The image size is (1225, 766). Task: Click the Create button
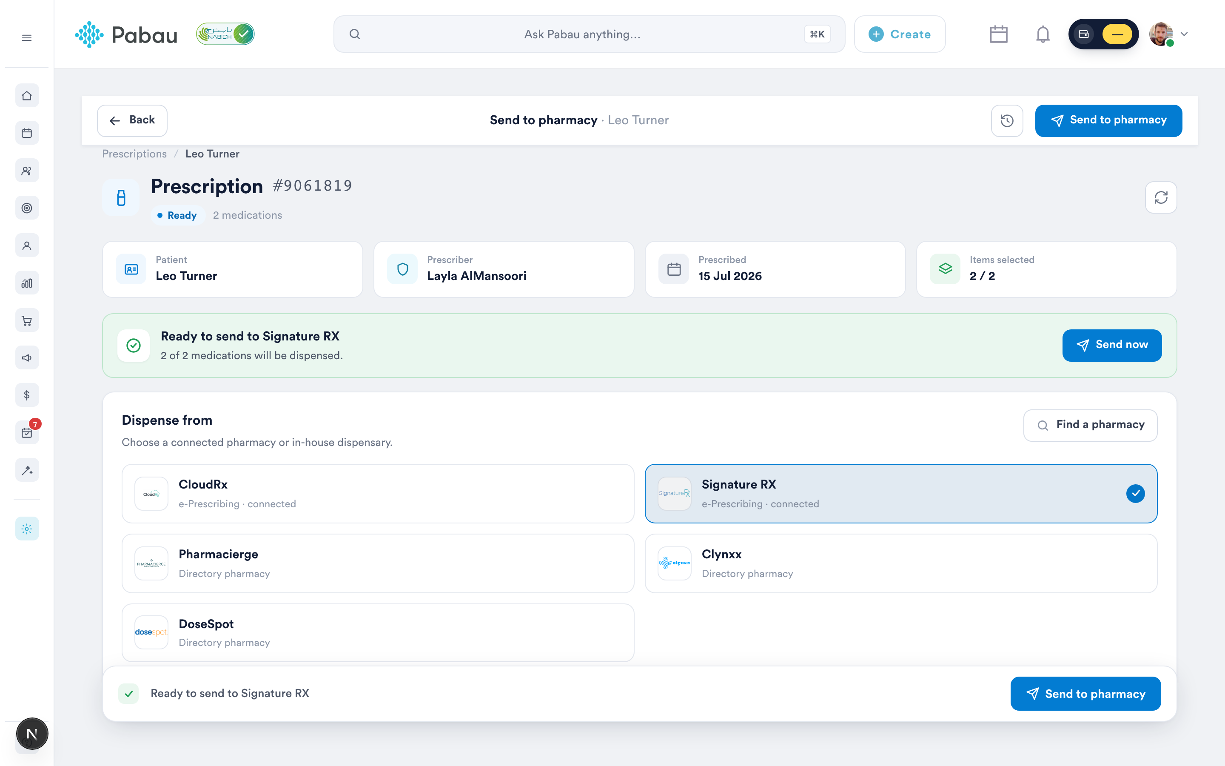pyautogui.click(x=900, y=34)
